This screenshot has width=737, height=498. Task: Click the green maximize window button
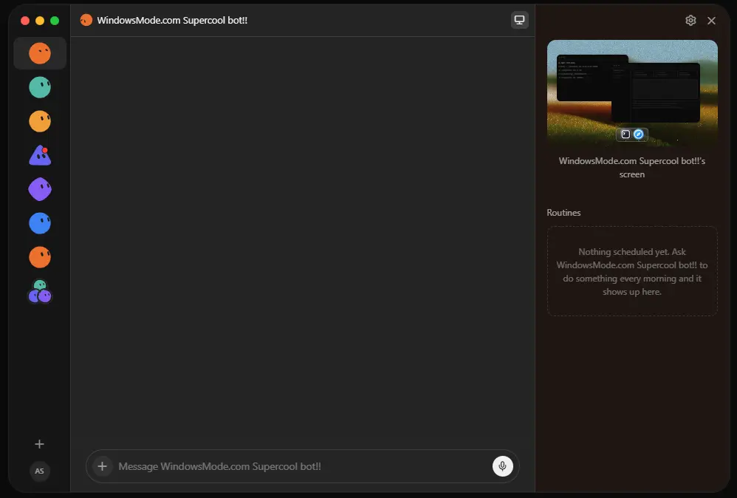(x=55, y=21)
